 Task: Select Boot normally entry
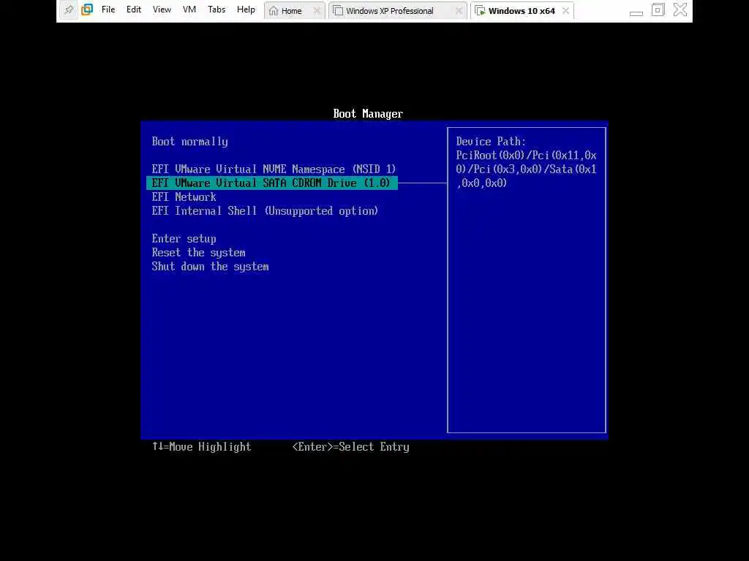pos(189,142)
